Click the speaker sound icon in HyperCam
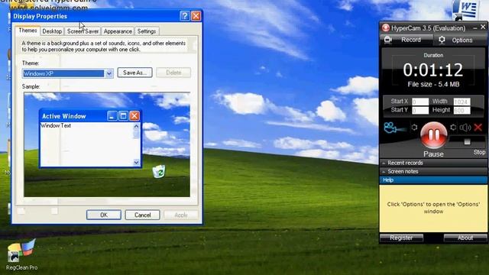Image resolution: width=489 pixels, height=275 pixels. click(465, 128)
